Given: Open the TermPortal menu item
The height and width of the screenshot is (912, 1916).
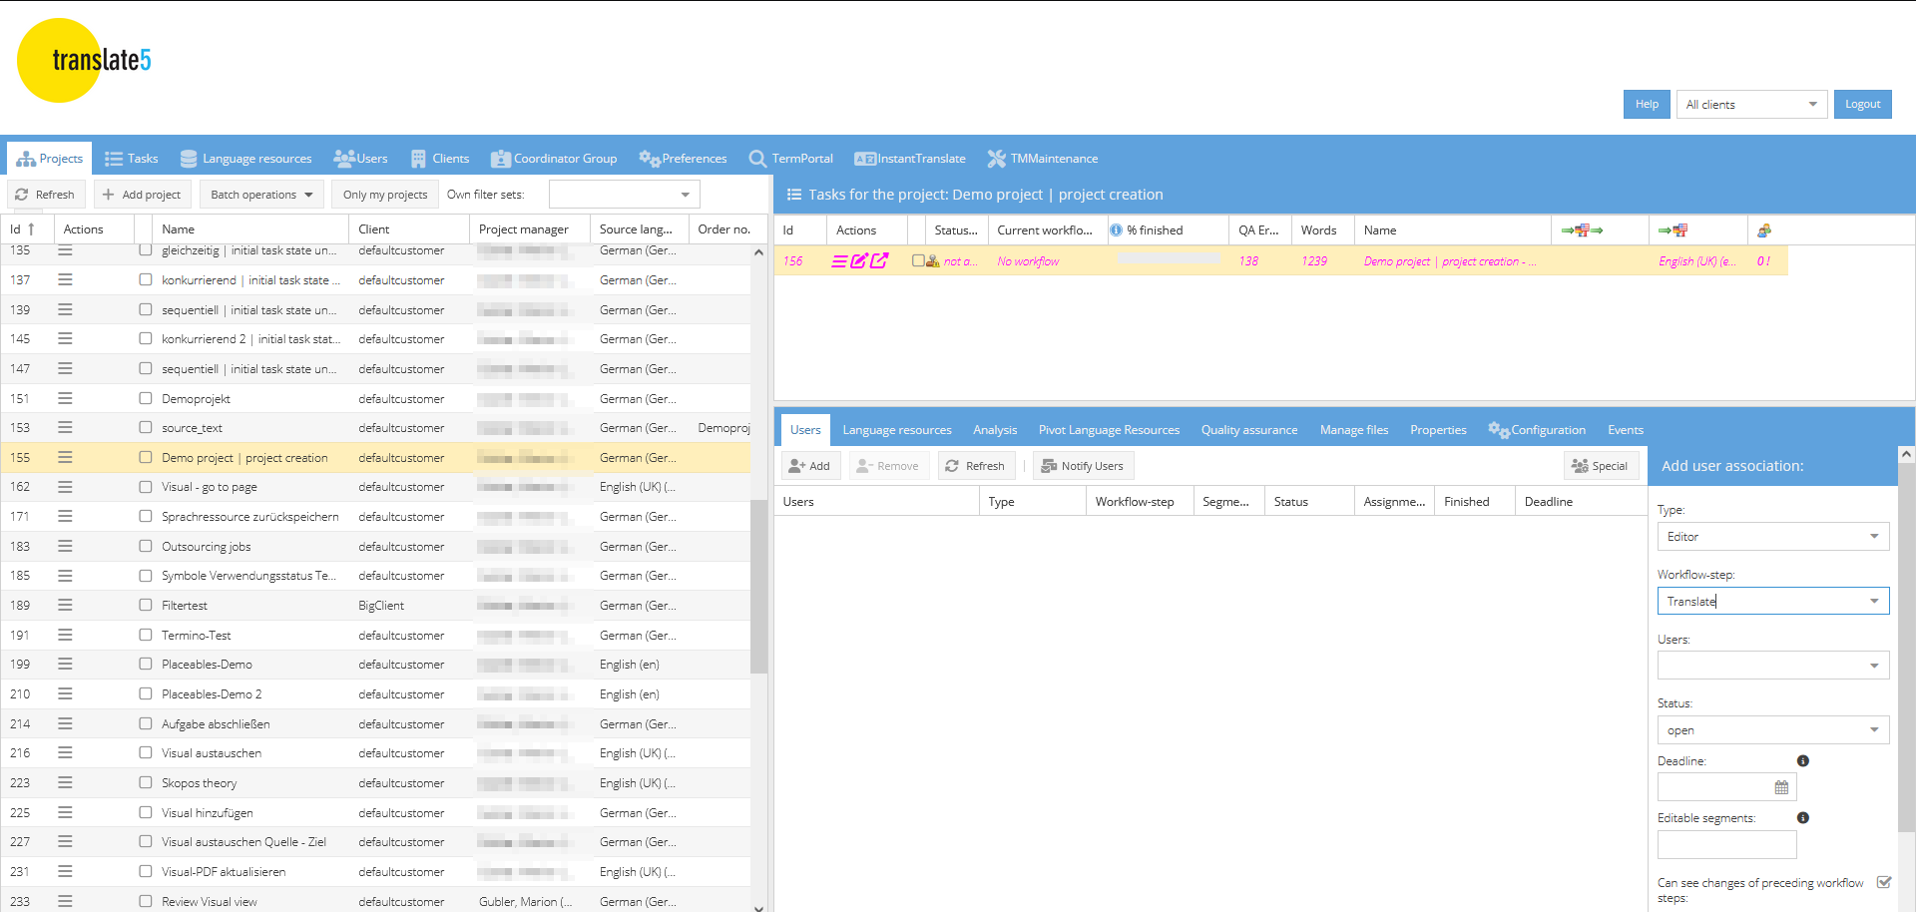Looking at the screenshot, I should click(790, 159).
